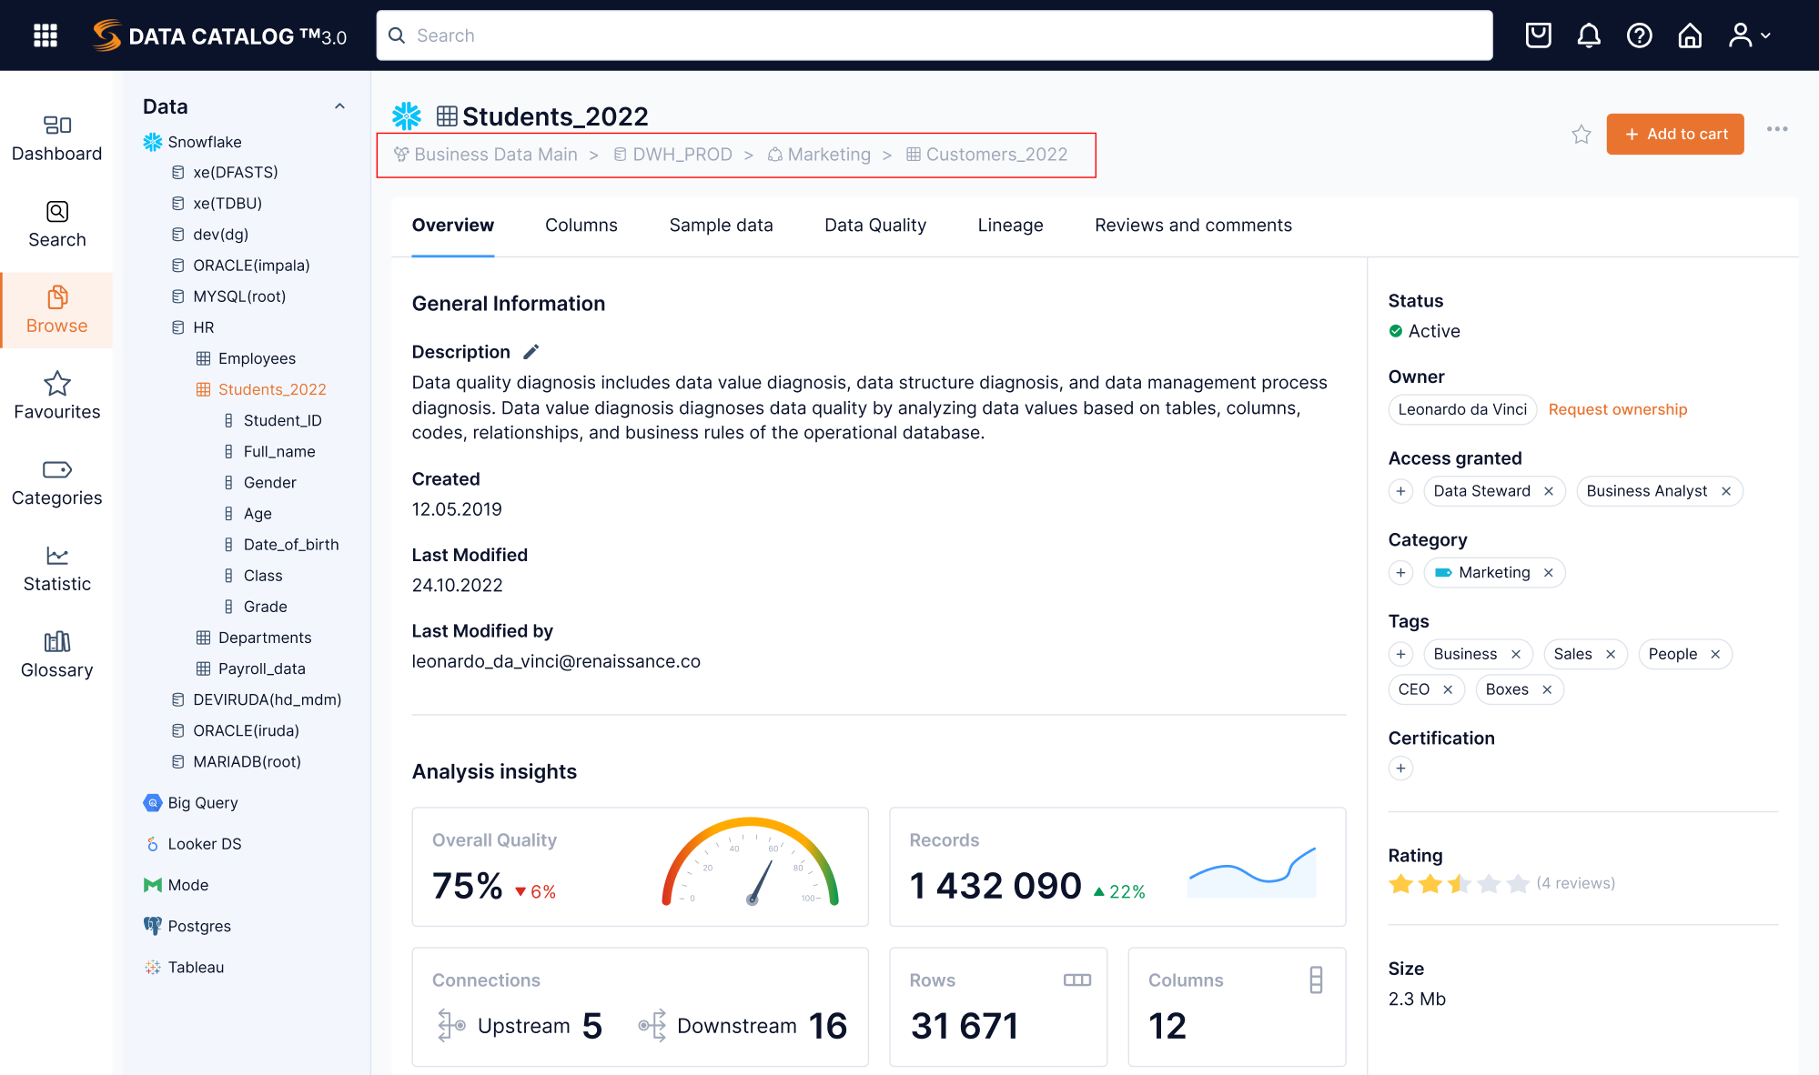1819x1075 pixels.
Task: Select the Home icon in top bar
Action: point(1689,35)
